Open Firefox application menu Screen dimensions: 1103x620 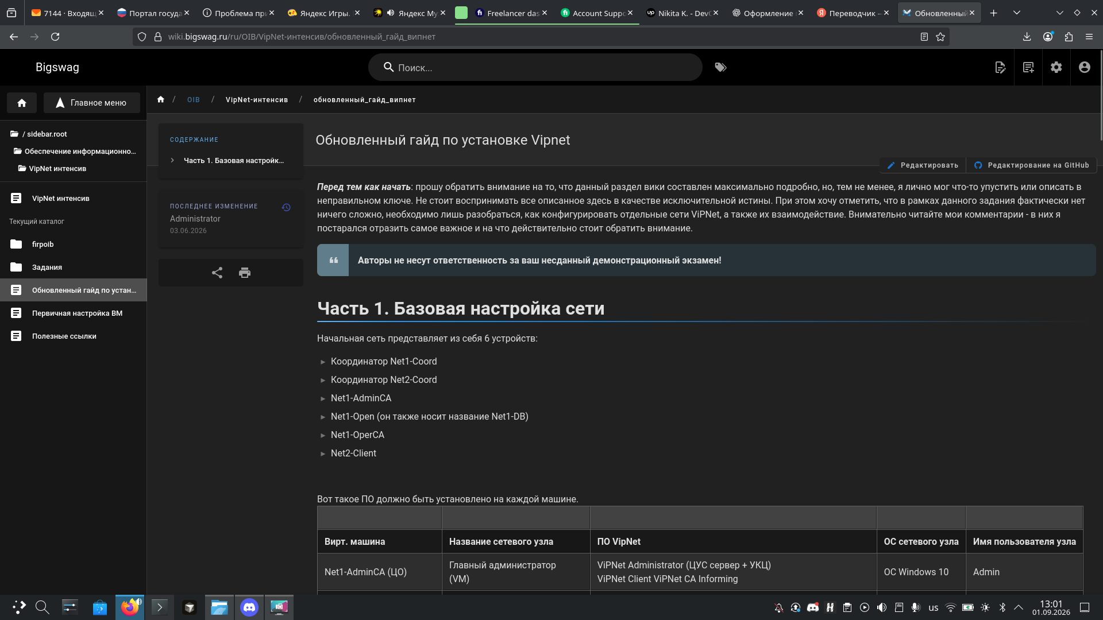point(1089,37)
